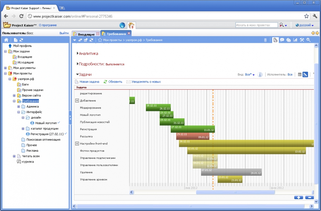This screenshot has height=211, width=321.
Task: Expand the каталог продукции tree node
Action: pos(23,129)
